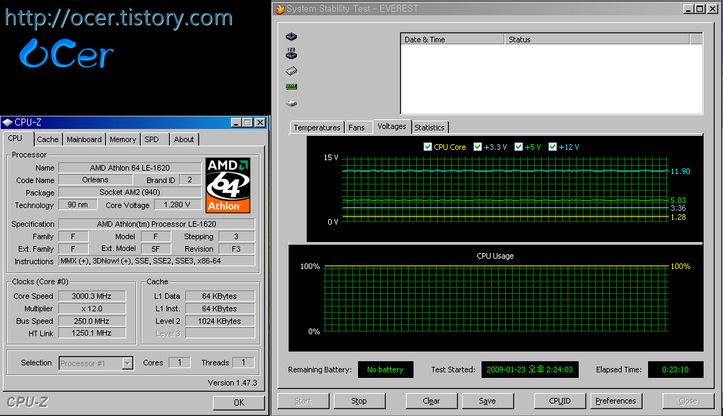723x416 pixels.
Task: Click the Save button in EVEREST
Action: 487,401
